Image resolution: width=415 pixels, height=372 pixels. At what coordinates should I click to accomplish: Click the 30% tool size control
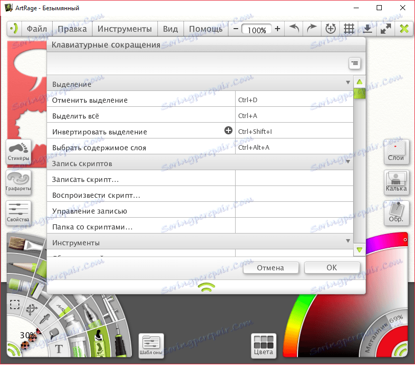click(28, 335)
